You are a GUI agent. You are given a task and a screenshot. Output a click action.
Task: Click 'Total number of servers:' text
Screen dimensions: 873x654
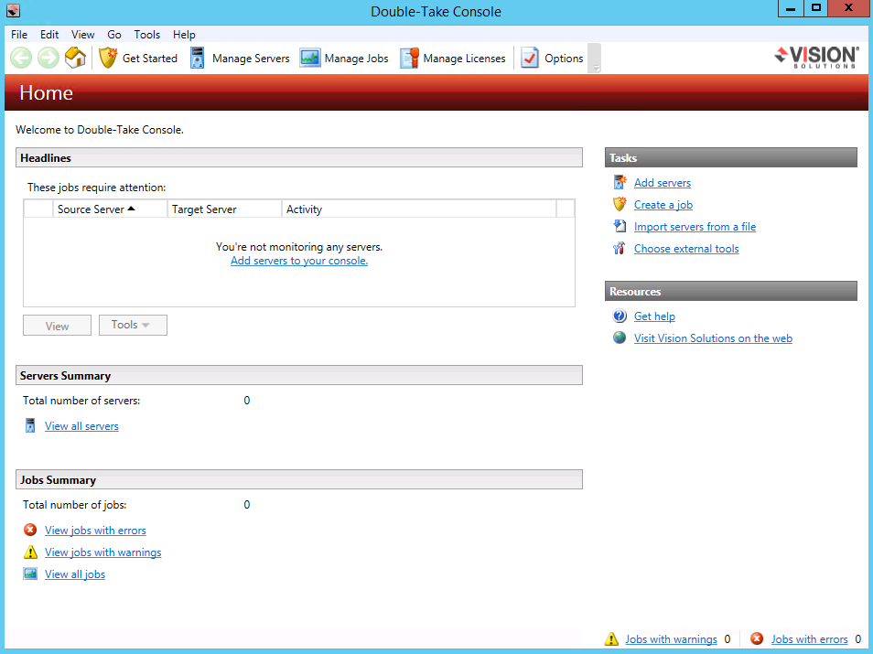(81, 401)
